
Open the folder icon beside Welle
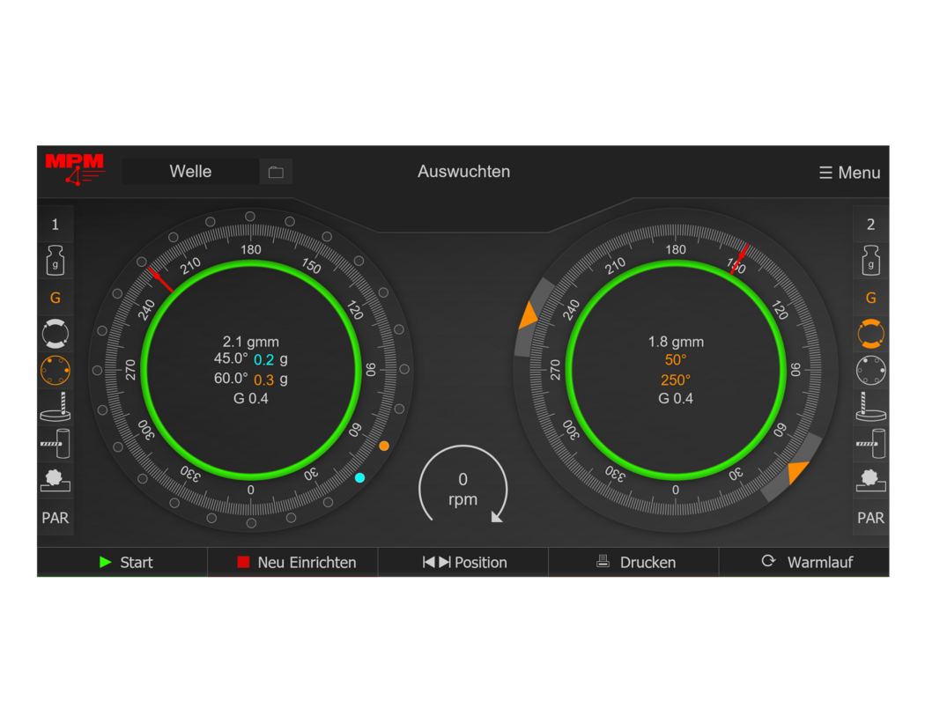pos(276,172)
